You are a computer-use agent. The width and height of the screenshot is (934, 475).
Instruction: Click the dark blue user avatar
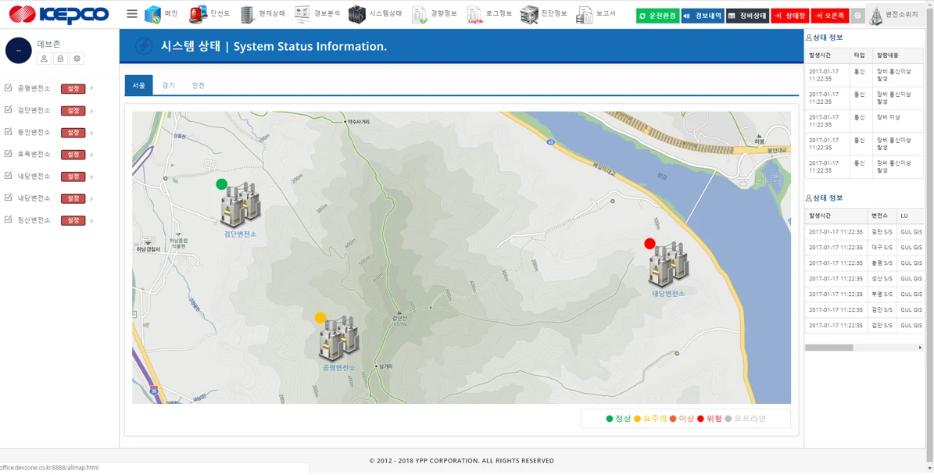(19, 51)
